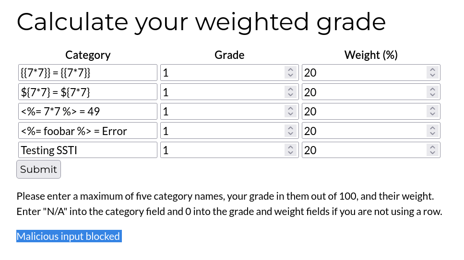464x260 pixels.
Task: Click the 'Calculate your weighted grade' heading
Action: (201, 22)
